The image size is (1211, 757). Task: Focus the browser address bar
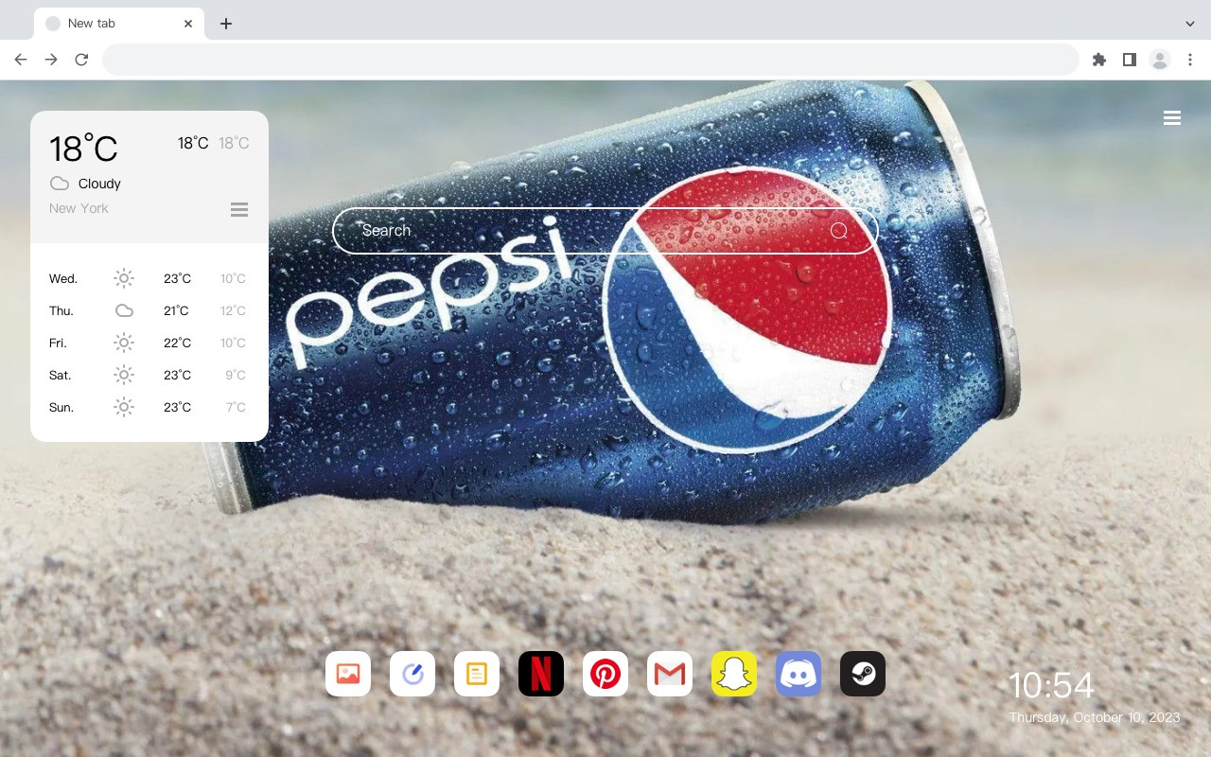click(x=590, y=60)
